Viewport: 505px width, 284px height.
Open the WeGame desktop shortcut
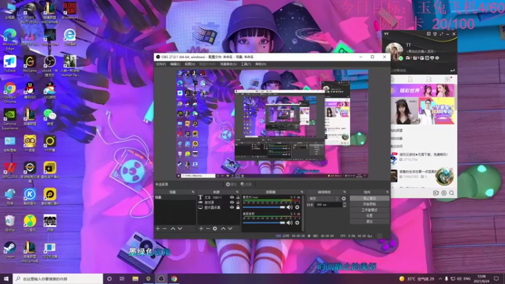click(30, 64)
